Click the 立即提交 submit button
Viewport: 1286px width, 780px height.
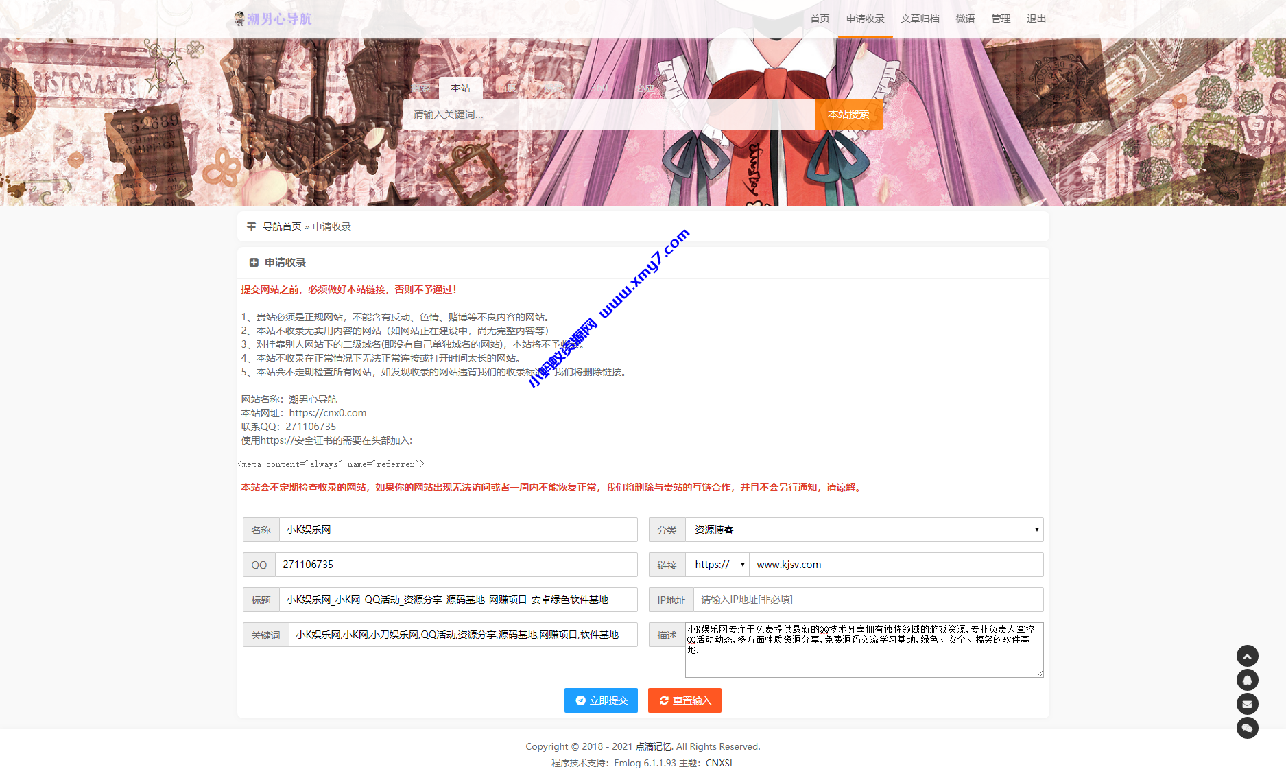pos(601,700)
